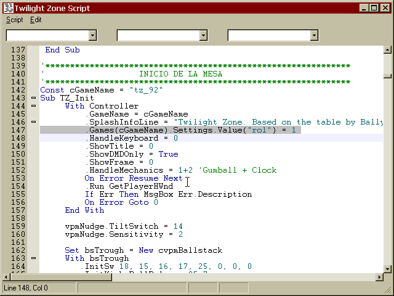Open the third combo box dropdown arrow
394x296 pixels.
point(314,36)
